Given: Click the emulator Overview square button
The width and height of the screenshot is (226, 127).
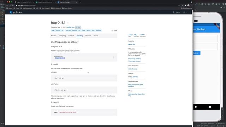Looking at the screenshot, I should [x=210, y=107].
